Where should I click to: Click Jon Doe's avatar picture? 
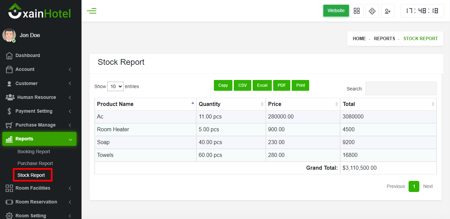9,35
